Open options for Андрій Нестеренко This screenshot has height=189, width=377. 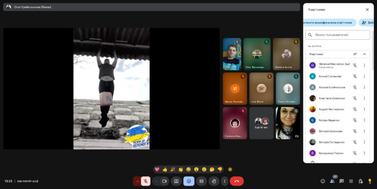[364, 109]
